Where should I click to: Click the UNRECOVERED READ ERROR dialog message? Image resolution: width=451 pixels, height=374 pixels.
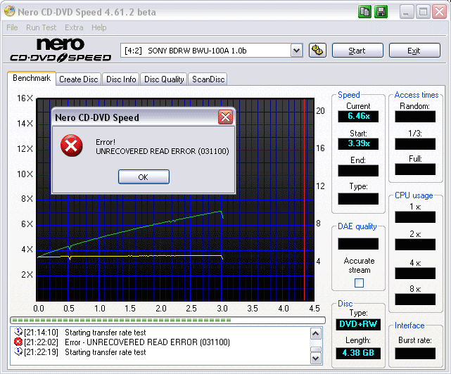pyautogui.click(x=163, y=151)
